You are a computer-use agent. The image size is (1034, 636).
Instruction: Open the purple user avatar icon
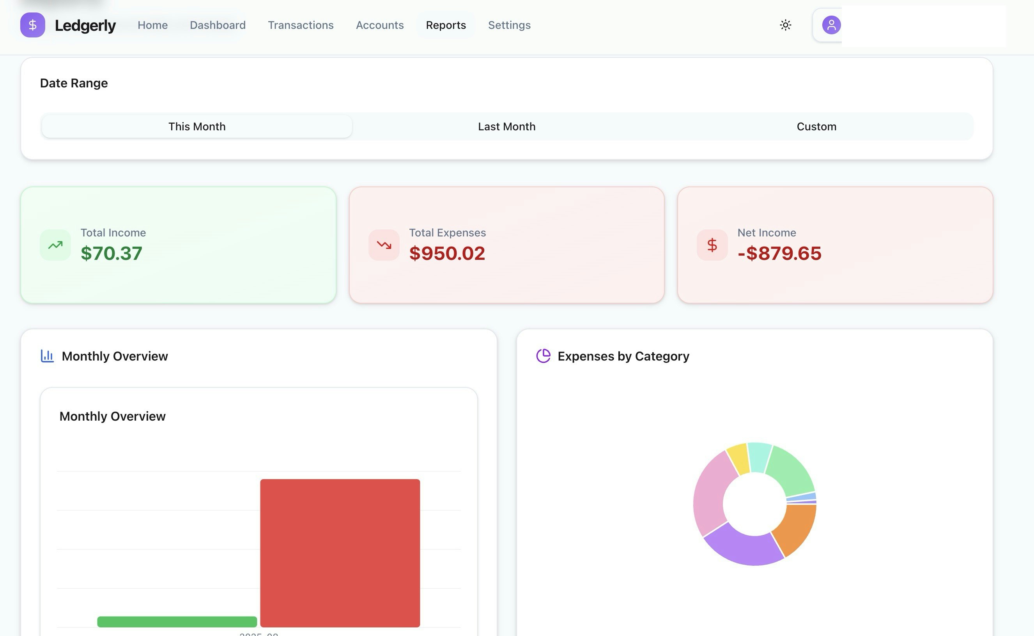coord(831,25)
